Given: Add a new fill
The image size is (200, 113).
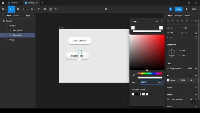Looking at the screenshot, I should point(196,76).
